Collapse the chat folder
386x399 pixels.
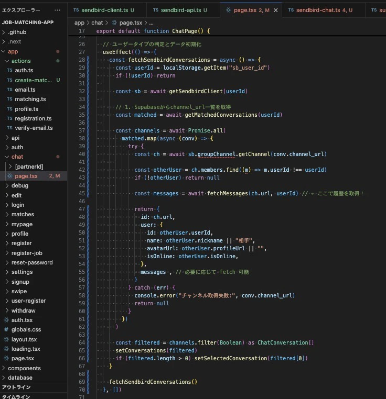pyautogui.click(x=34, y=157)
